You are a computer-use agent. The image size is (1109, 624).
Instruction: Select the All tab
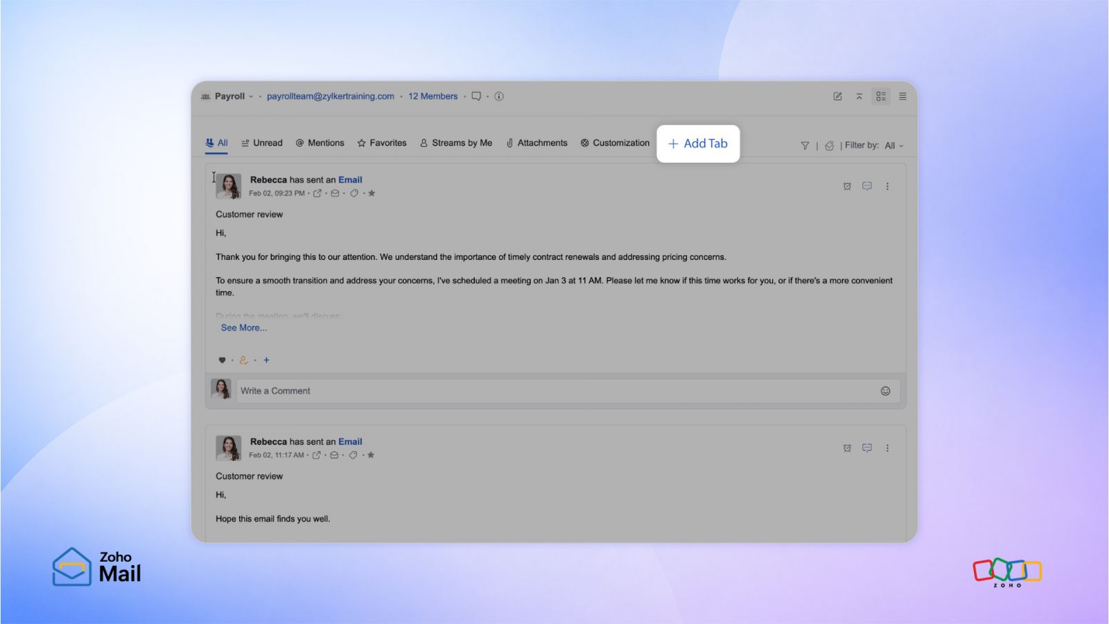(x=217, y=143)
